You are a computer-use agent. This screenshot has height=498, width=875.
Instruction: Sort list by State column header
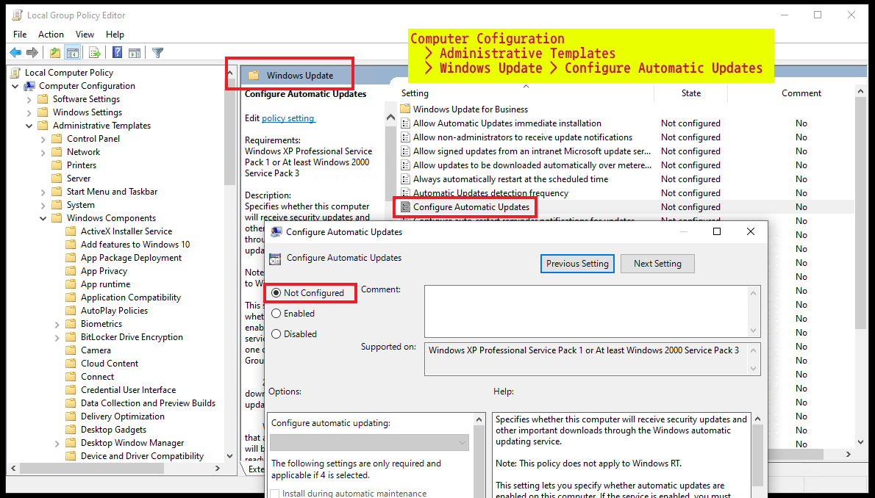(x=691, y=93)
